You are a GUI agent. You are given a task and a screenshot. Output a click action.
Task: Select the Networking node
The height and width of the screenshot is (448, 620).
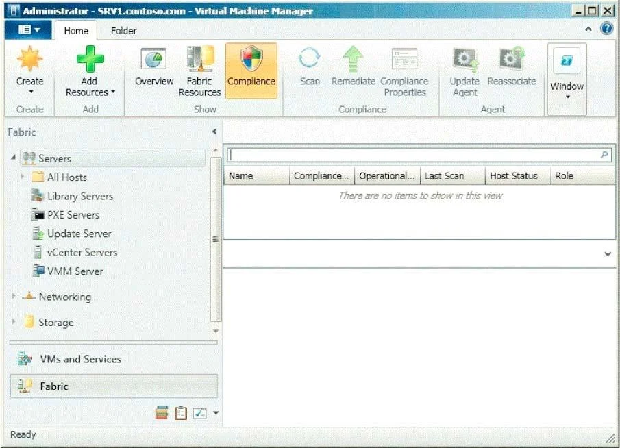tap(58, 297)
